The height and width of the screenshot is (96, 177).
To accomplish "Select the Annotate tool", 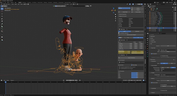I will (2, 24).
